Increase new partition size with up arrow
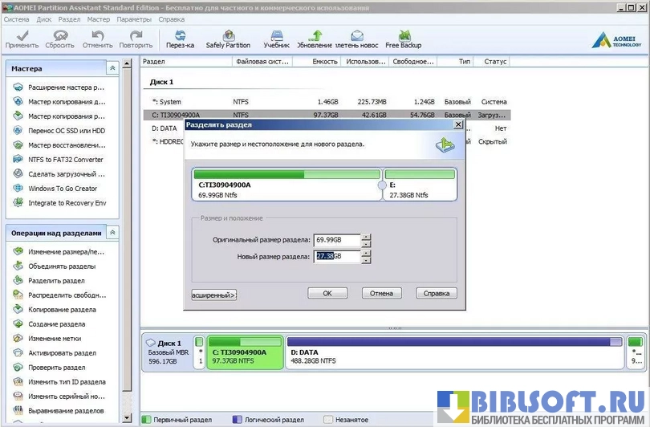Image resolution: width=650 pixels, height=427 pixels. [x=366, y=253]
